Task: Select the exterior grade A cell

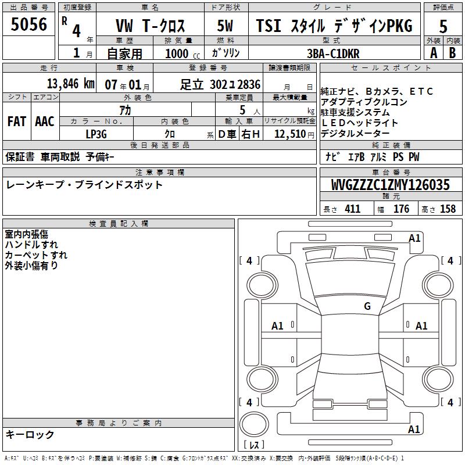Action: pyautogui.click(x=433, y=52)
